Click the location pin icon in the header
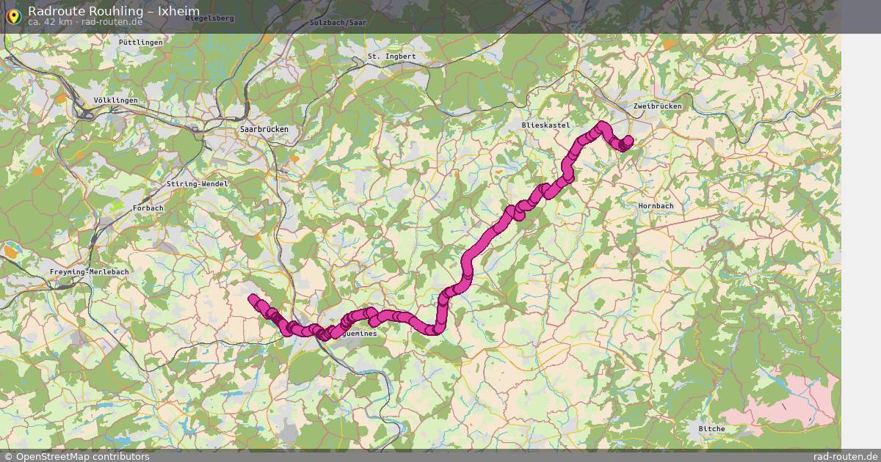This screenshot has width=881, height=462. pos(13,15)
